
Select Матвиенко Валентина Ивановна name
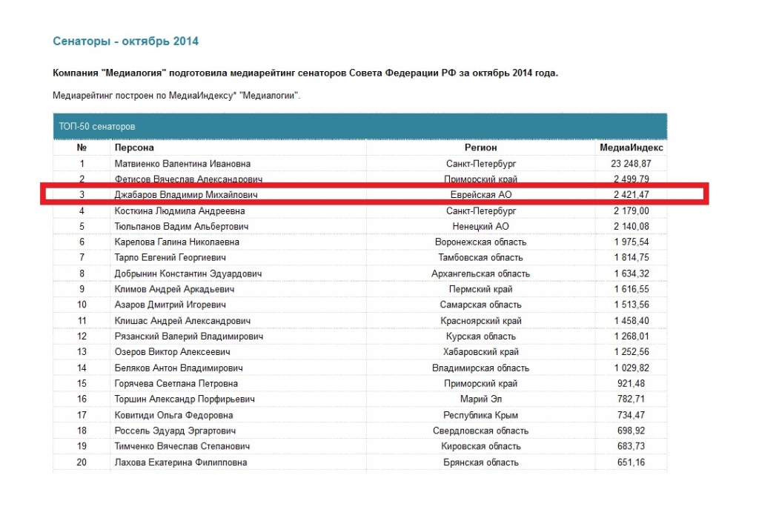click(182, 164)
